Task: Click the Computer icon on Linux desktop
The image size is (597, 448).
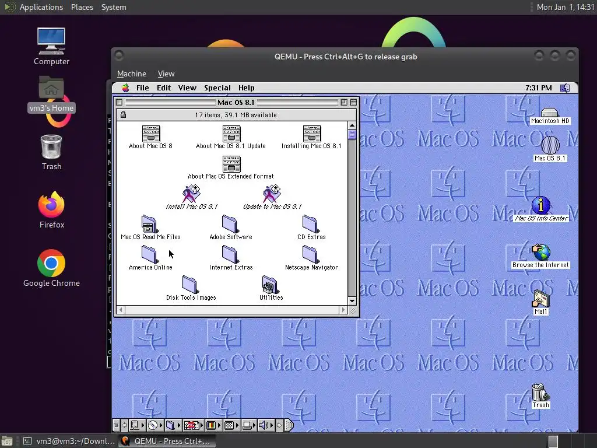Action: [51, 47]
